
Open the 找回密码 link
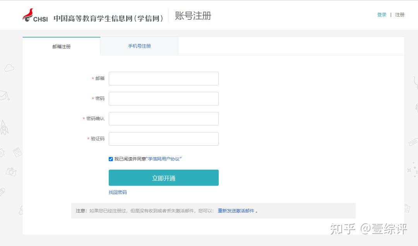tap(118, 193)
